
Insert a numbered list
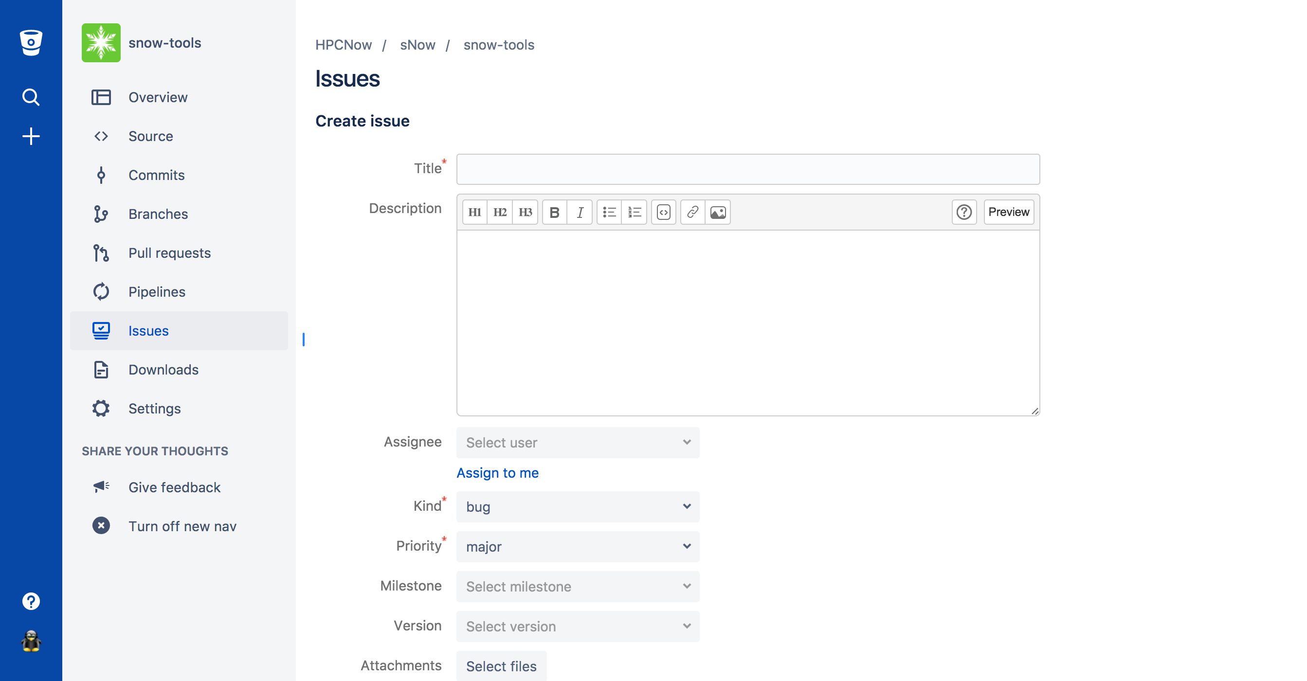pyautogui.click(x=635, y=212)
